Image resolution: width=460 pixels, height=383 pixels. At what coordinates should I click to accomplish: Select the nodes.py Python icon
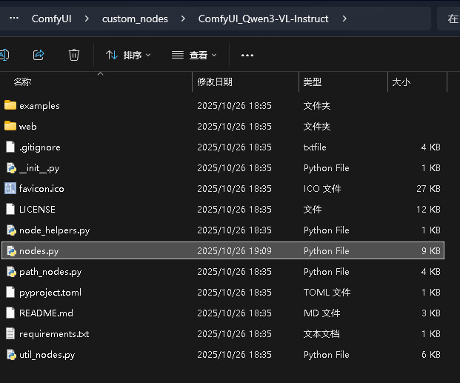[11, 251]
